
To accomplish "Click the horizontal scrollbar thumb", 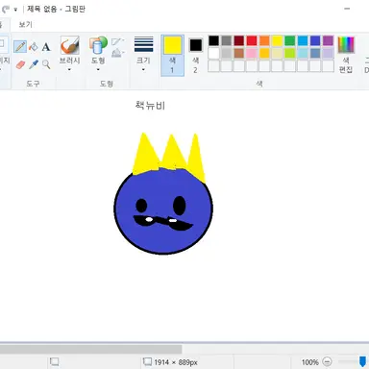I will (x=91, y=349).
